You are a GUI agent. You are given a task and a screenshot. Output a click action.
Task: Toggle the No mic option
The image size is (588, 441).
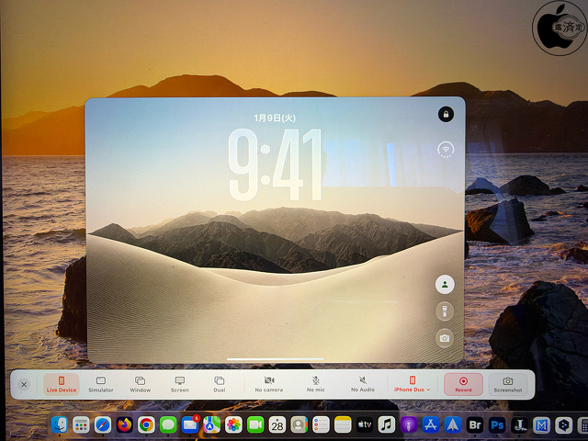(316, 384)
